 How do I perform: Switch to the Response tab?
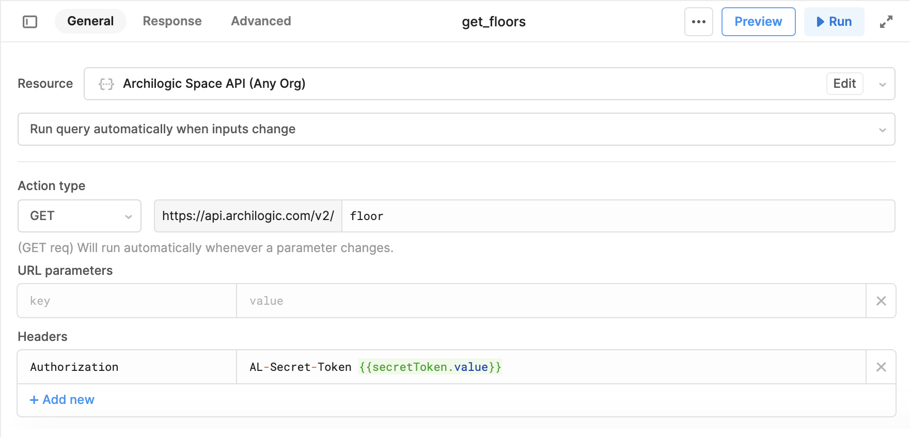(x=172, y=21)
